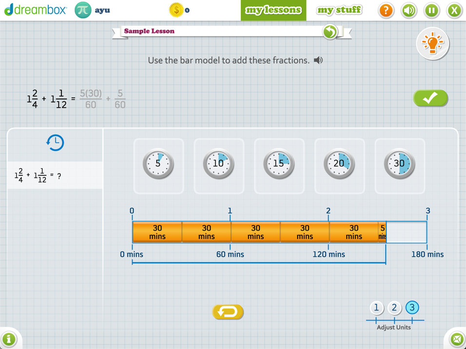This screenshot has width=466, height=349.
Task: Open the my lessons tab
Action: pos(273,10)
